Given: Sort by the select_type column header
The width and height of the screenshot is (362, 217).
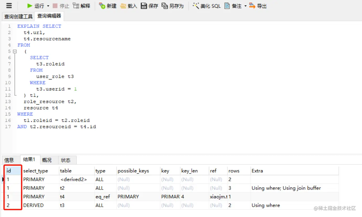Looking at the screenshot, I should 40,171.
